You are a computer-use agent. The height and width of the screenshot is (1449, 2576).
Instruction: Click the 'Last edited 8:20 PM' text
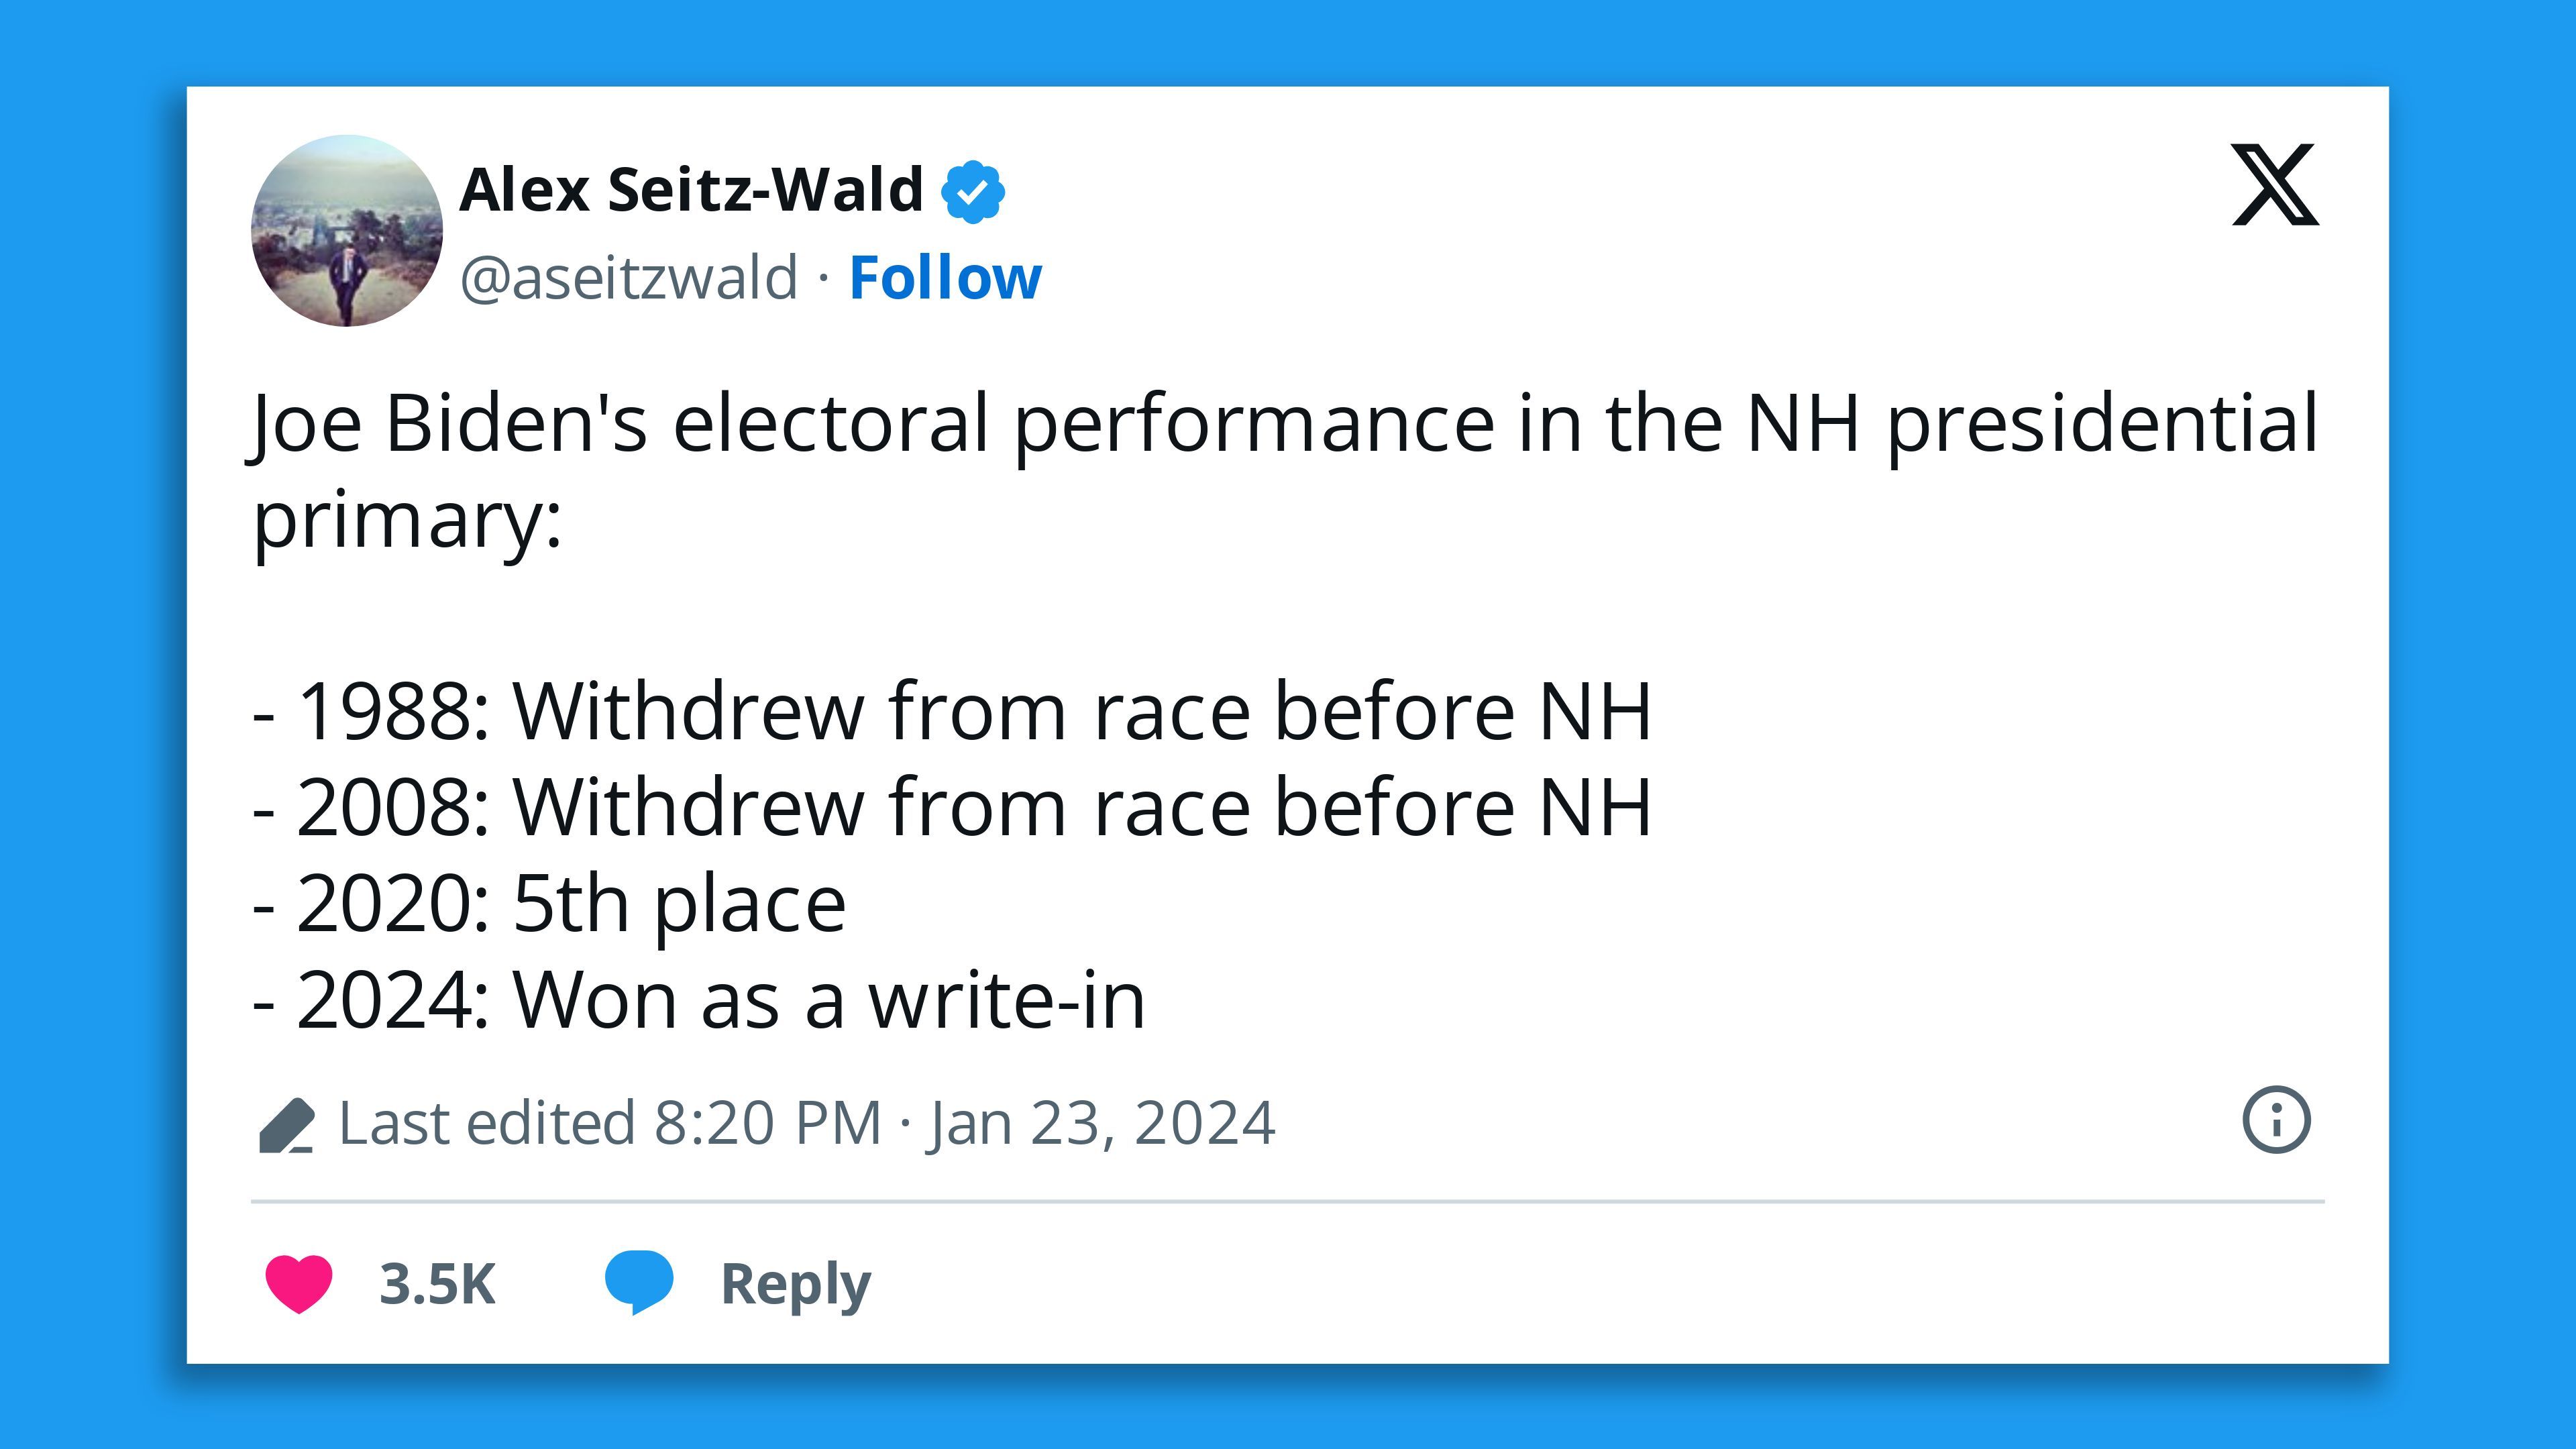click(610, 1123)
